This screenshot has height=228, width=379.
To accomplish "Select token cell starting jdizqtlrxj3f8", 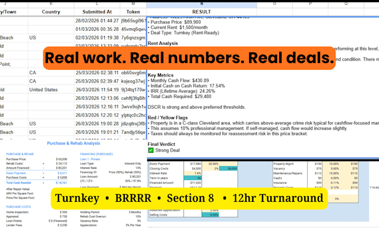I will pos(133,124).
